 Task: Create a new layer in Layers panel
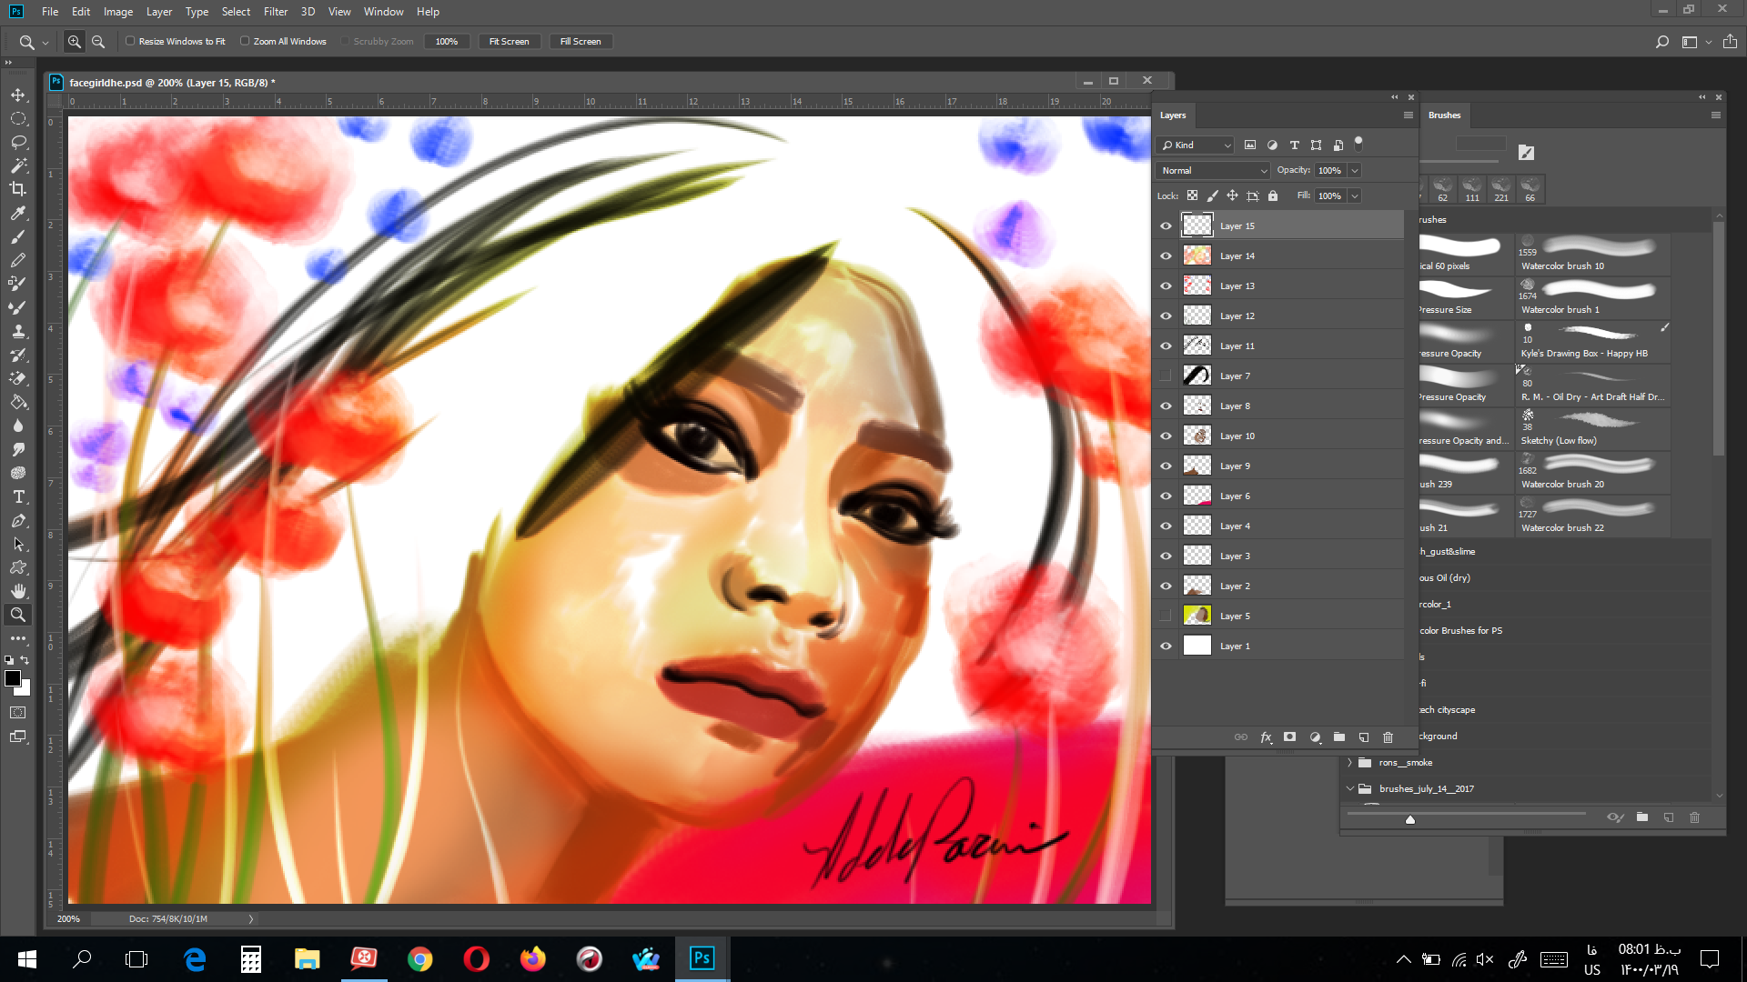point(1364,737)
